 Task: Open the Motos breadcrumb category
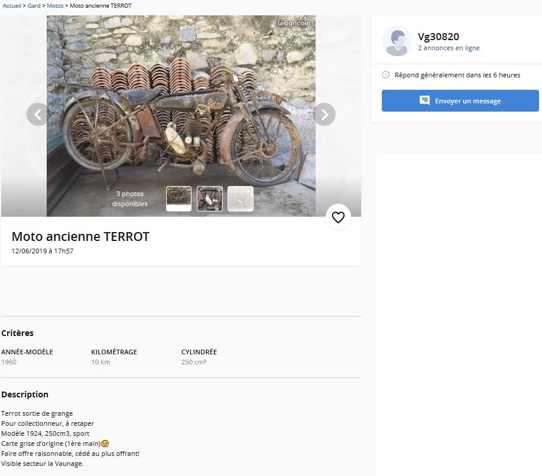(x=55, y=5)
